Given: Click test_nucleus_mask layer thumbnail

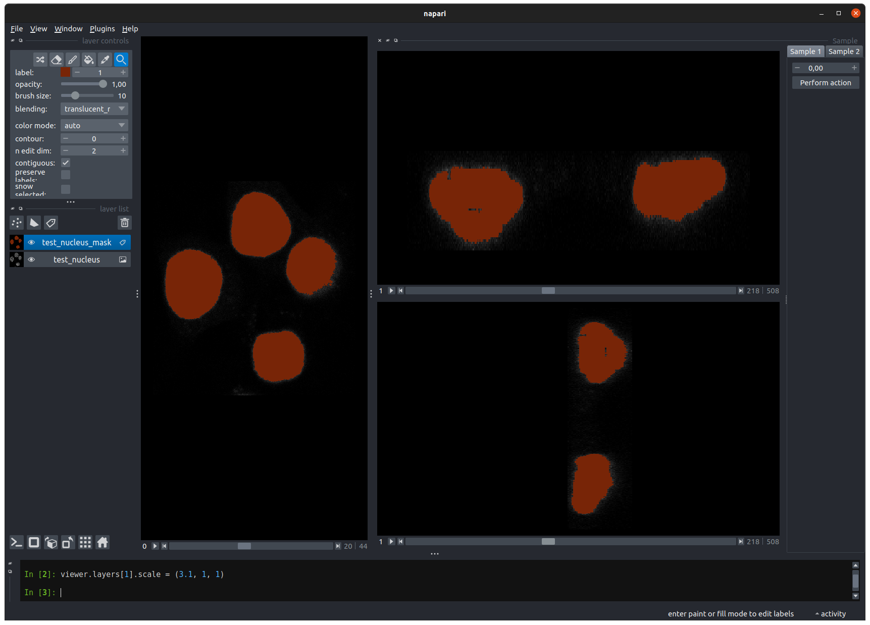Looking at the screenshot, I should pyautogui.click(x=17, y=242).
